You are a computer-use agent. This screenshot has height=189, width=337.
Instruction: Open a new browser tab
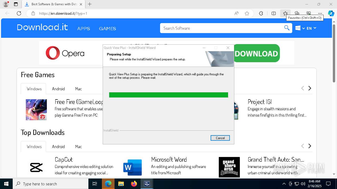click(x=90, y=4)
